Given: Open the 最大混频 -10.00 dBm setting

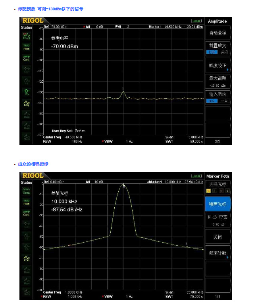Looking at the screenshot, I should [x=218, y=81].
